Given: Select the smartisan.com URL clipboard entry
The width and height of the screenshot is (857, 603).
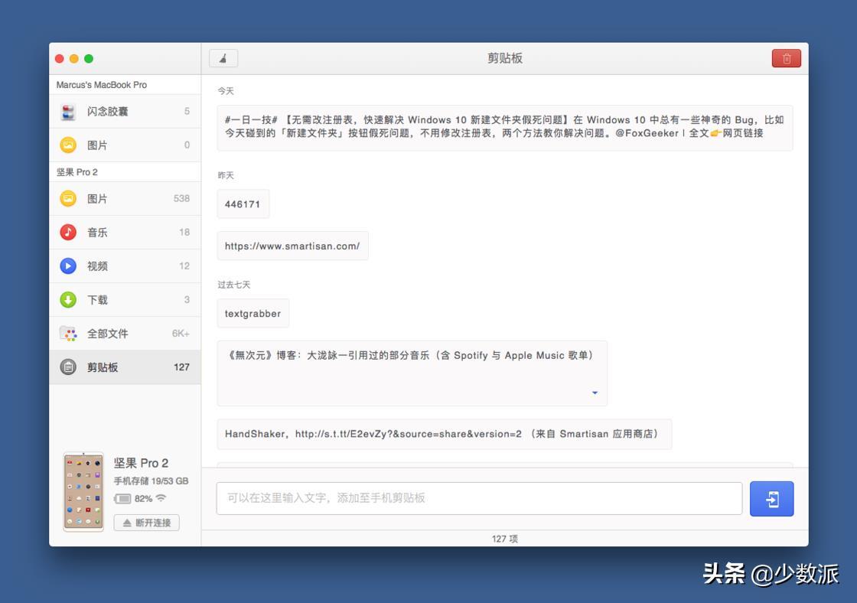Looking at the screenshot, I should 292,246.
